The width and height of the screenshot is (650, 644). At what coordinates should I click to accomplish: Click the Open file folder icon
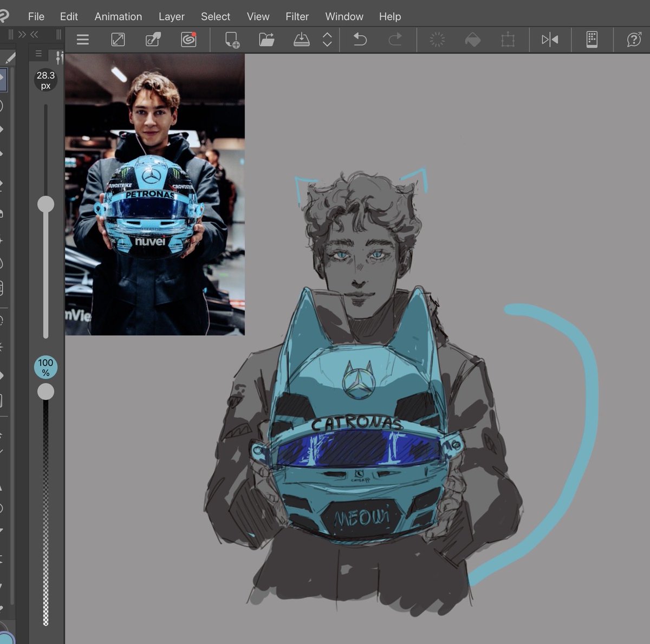pyautogui.click(x=266, y=40)
